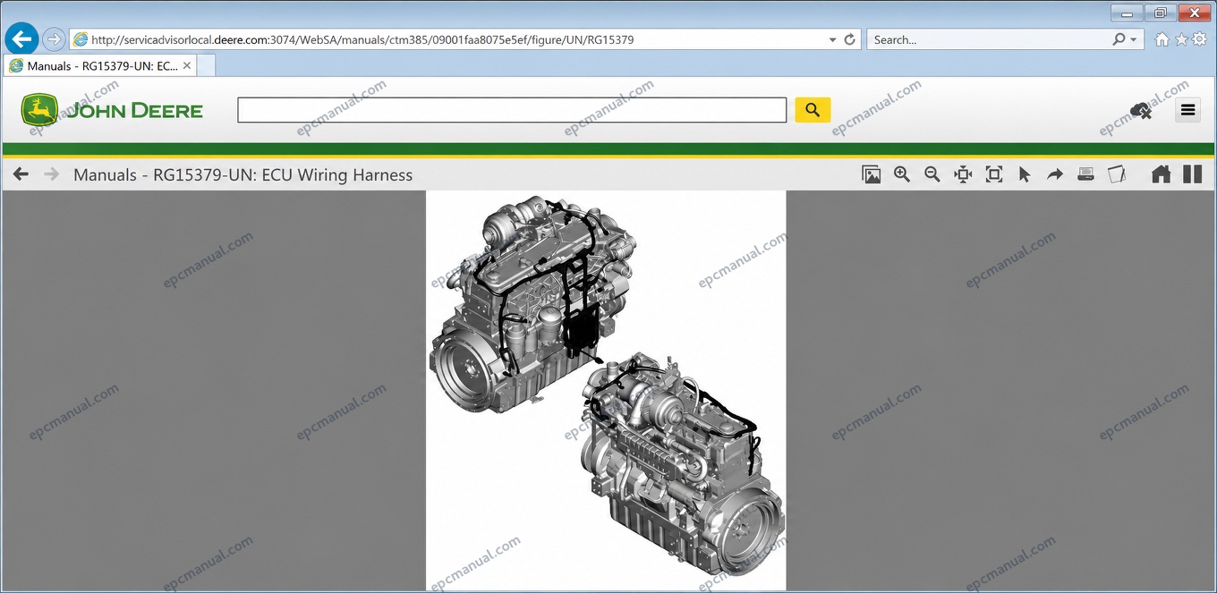The height and width of the screenshot is (593, 1217).
Task: Open the browser search provider dropdown
Action: point(1134,39)
